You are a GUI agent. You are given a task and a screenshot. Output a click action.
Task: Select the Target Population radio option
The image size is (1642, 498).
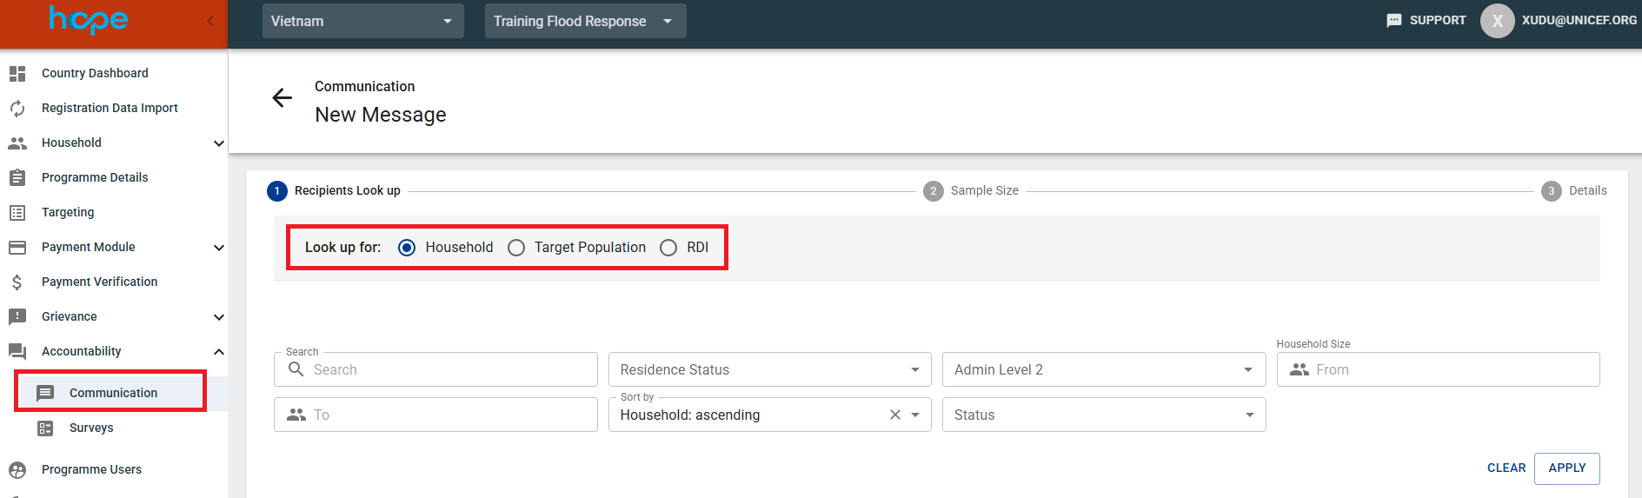516,248
